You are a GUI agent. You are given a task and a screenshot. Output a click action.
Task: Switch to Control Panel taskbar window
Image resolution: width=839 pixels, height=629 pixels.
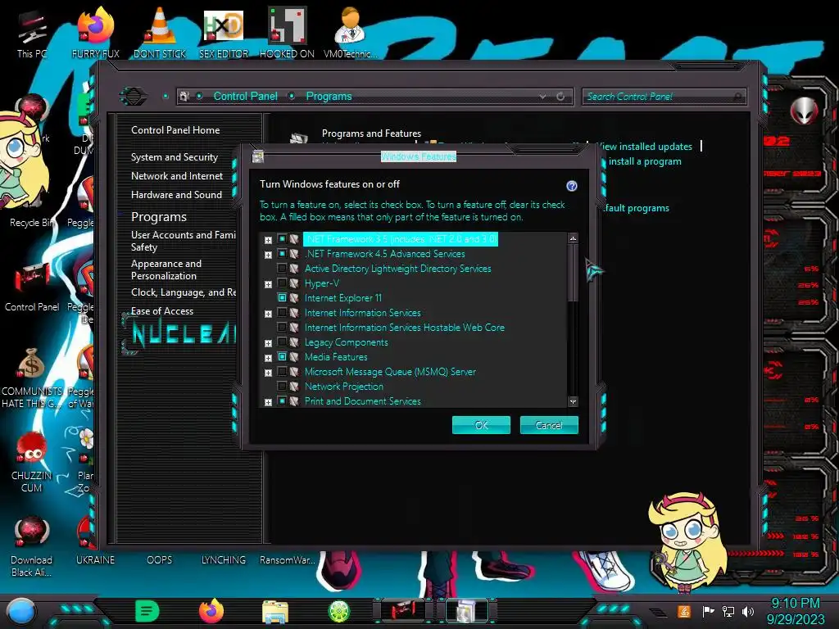[x=403, y=611]
